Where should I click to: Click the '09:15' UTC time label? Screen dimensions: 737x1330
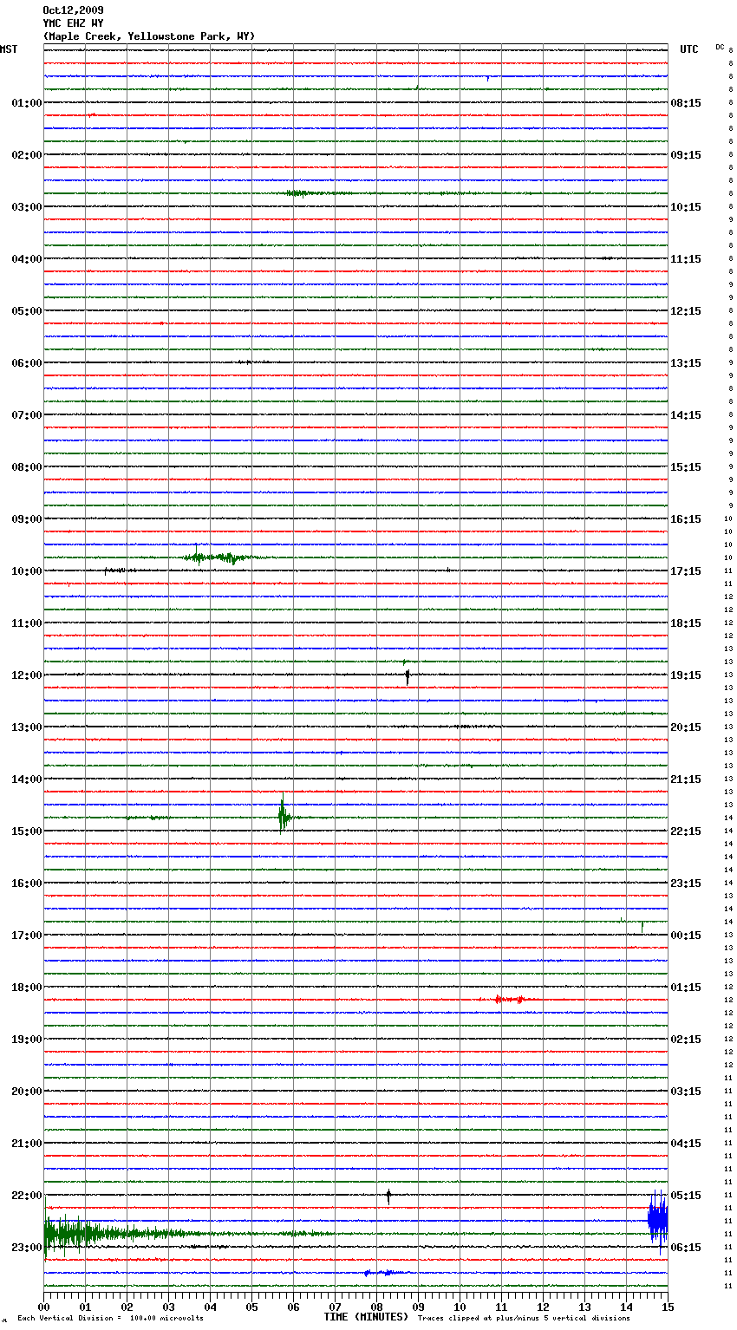tap(686, 155)
